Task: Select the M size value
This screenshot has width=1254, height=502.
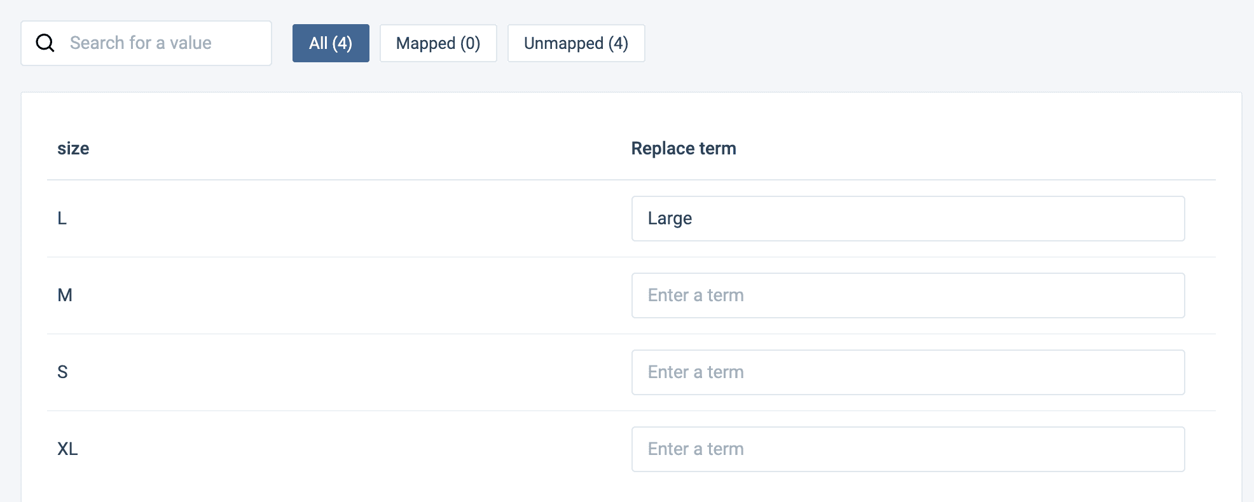Action: (x=65, y=295)
